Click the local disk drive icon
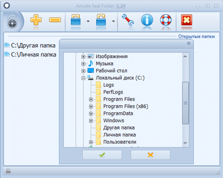The height and width of the screenshot is (178, 223). (x=90, y=78)
